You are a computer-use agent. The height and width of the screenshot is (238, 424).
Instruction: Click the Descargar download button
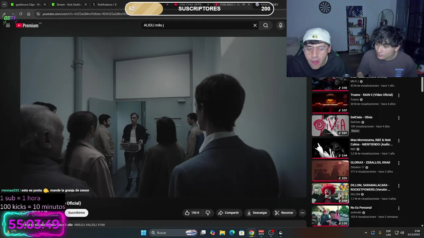coord(257,213)
